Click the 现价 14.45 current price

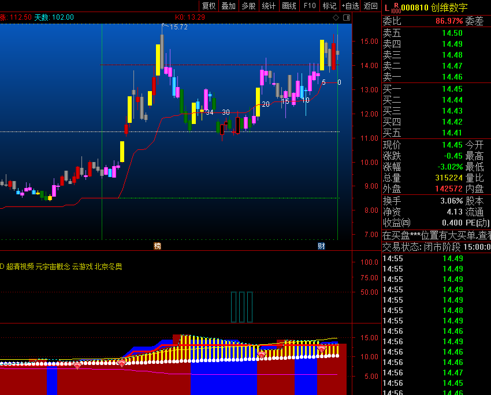point(452,145)
